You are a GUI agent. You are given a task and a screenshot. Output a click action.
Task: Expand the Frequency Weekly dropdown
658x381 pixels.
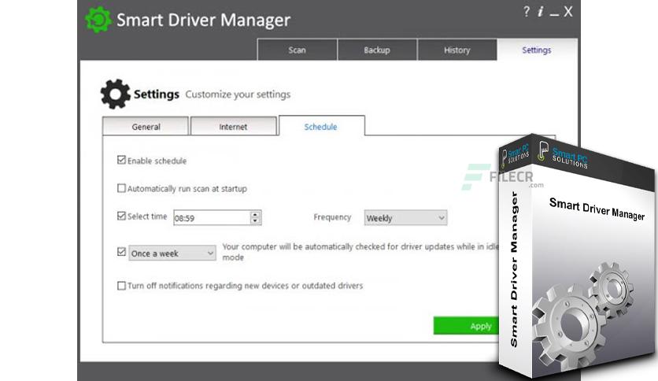(405, 218)
